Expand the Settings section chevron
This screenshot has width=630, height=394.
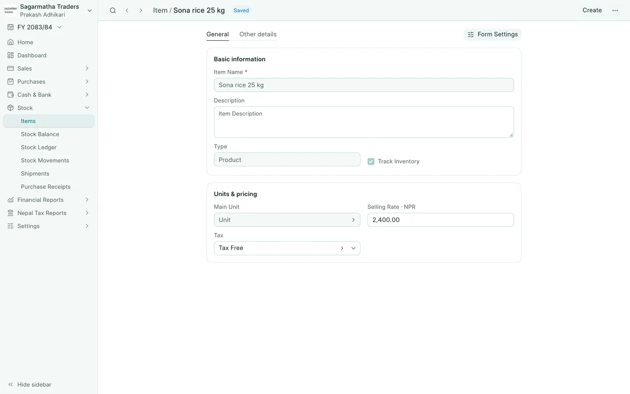click(87, 226)
